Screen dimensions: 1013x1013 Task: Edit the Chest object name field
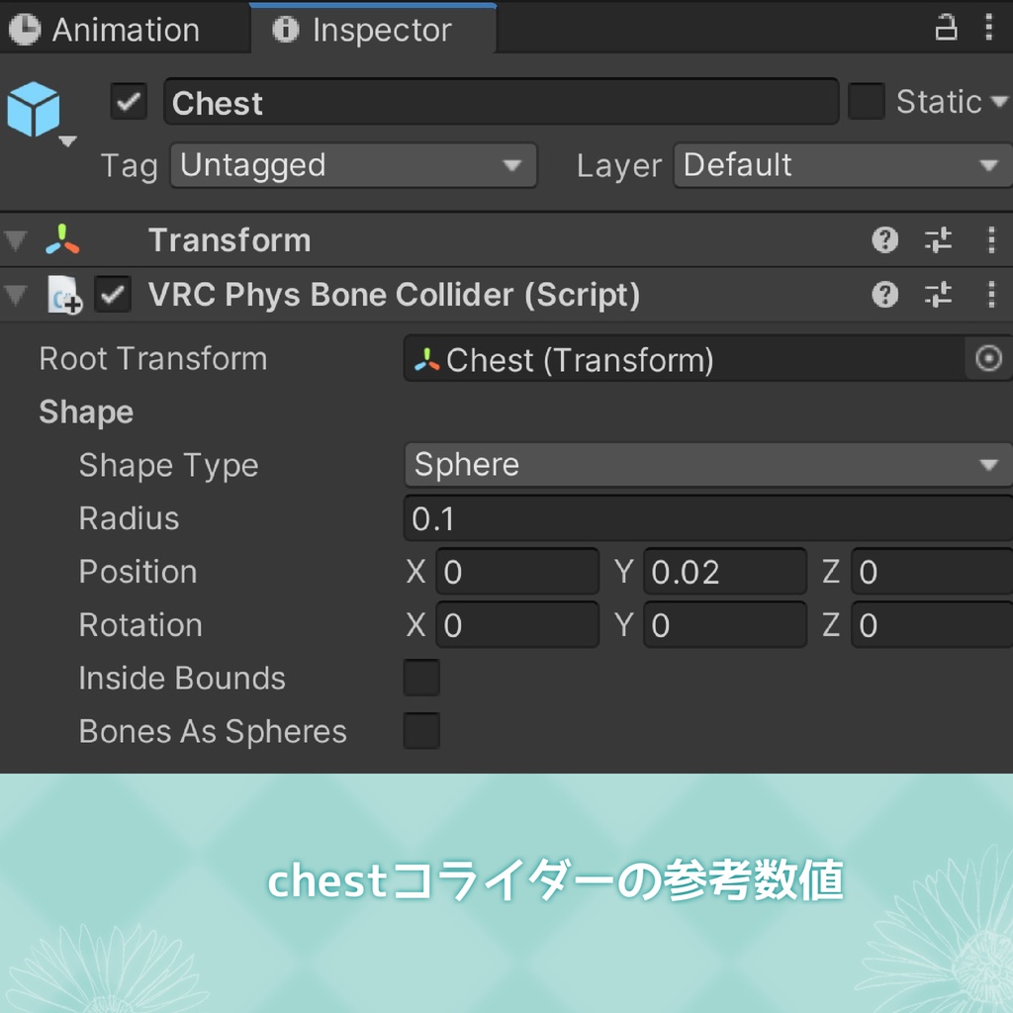pyautogui.click(x=502, y=102)
